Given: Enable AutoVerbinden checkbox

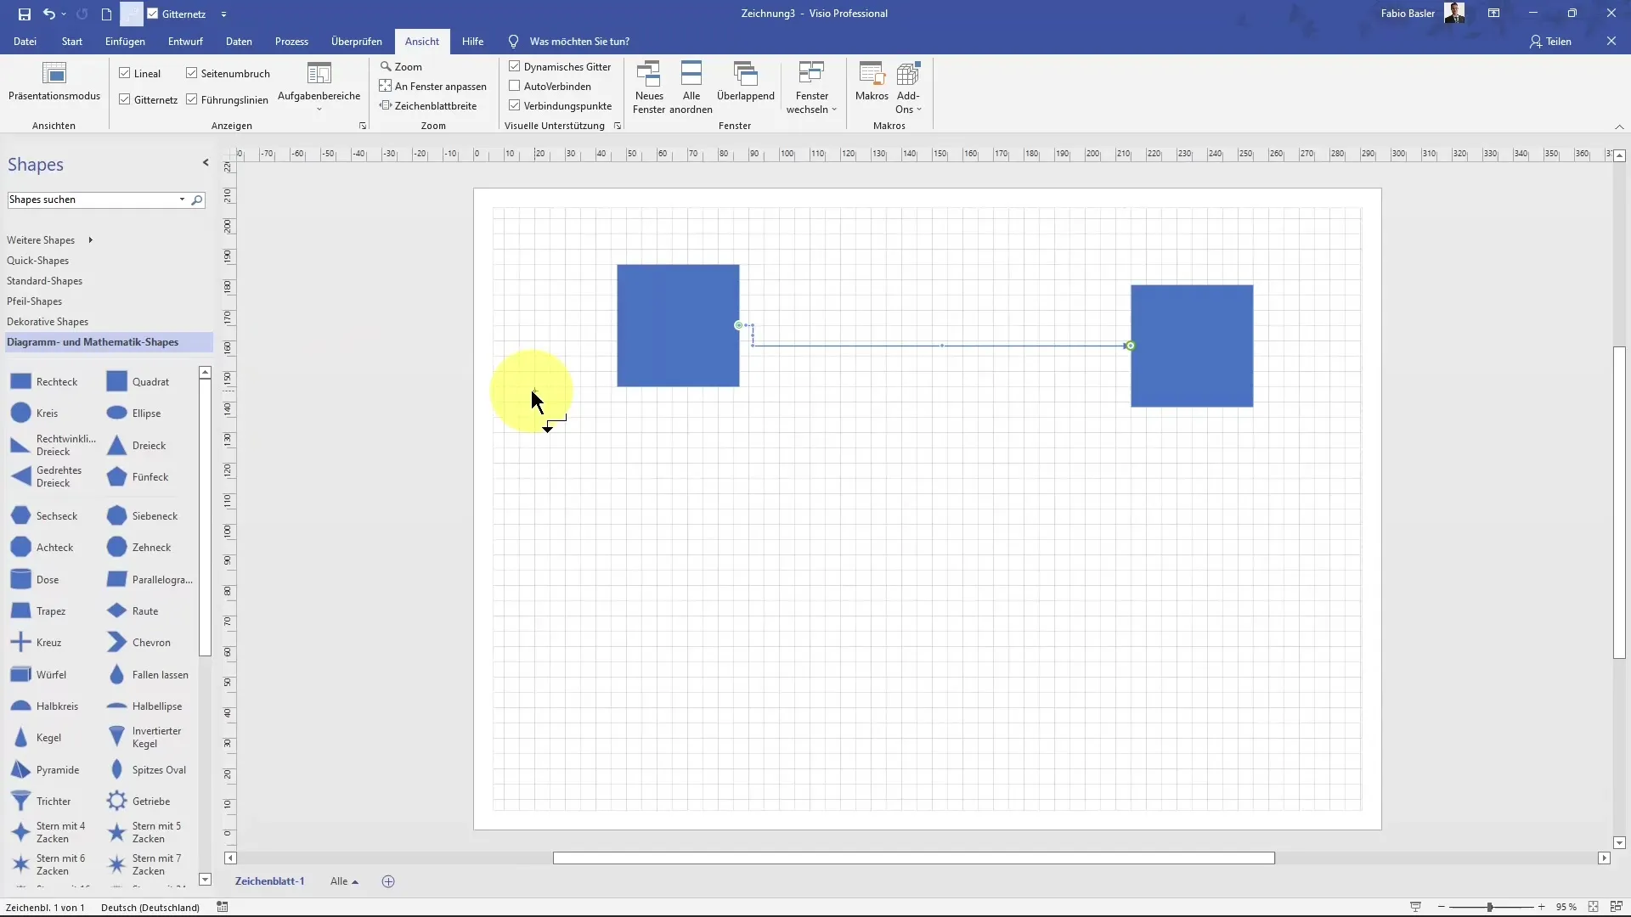Looking at the screenshot, I should pyautogui.click(x=515, y=86).
